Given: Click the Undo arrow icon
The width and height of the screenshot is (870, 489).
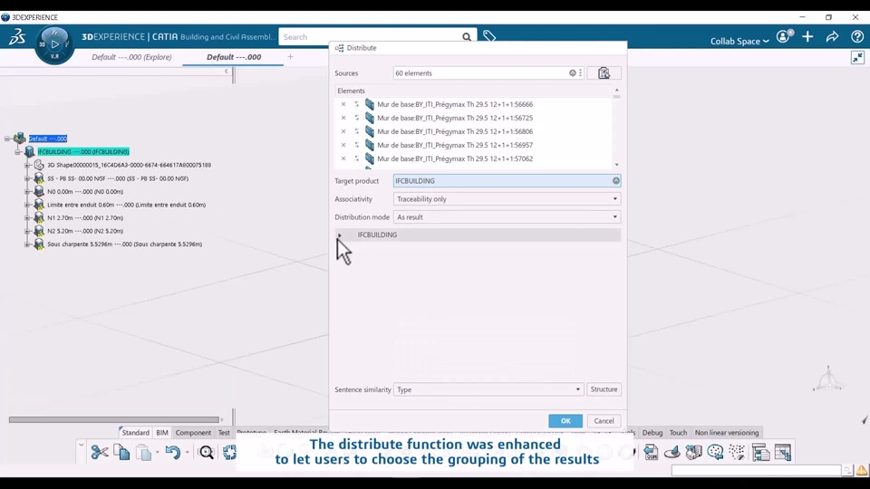Looking at the screenshot, I should (x=172, y=453).
